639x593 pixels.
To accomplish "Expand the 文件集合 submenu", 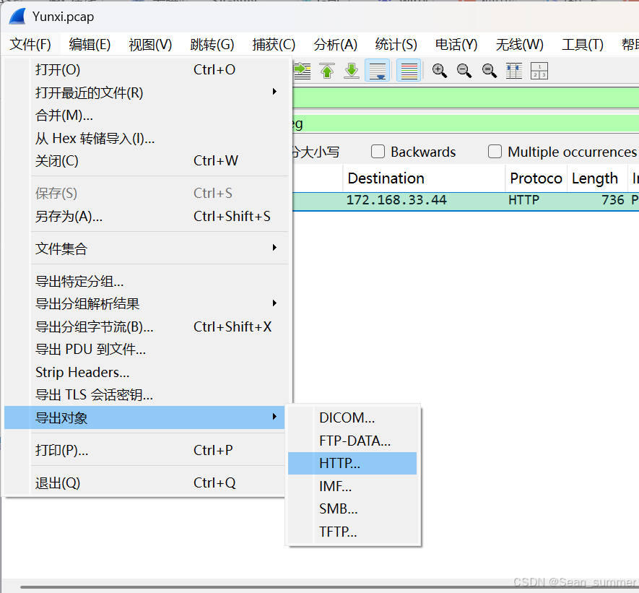I will pyautogui.click(x=145, y=248).
